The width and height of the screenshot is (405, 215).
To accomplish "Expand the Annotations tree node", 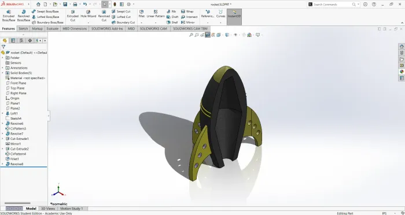I will tap(2, 68).
